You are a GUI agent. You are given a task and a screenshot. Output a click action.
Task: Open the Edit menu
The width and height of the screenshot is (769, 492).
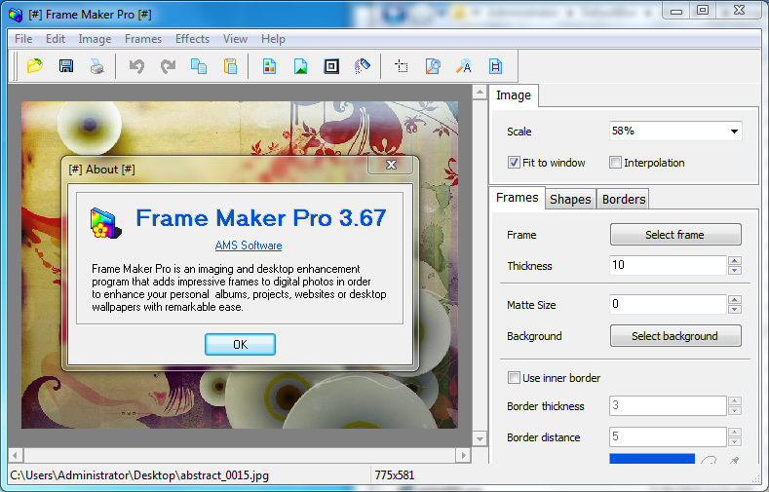(x=56, y=39)
